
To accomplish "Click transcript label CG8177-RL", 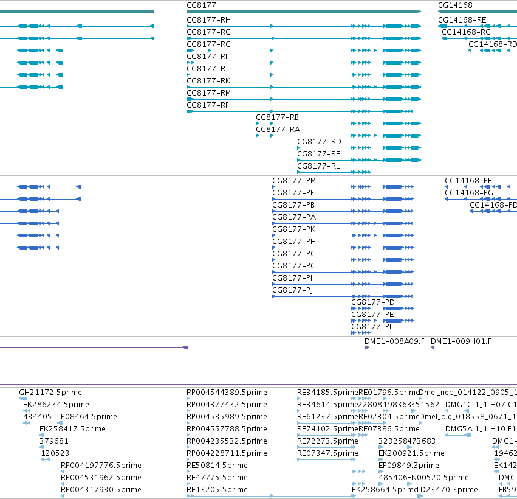I will pos(318,167).
